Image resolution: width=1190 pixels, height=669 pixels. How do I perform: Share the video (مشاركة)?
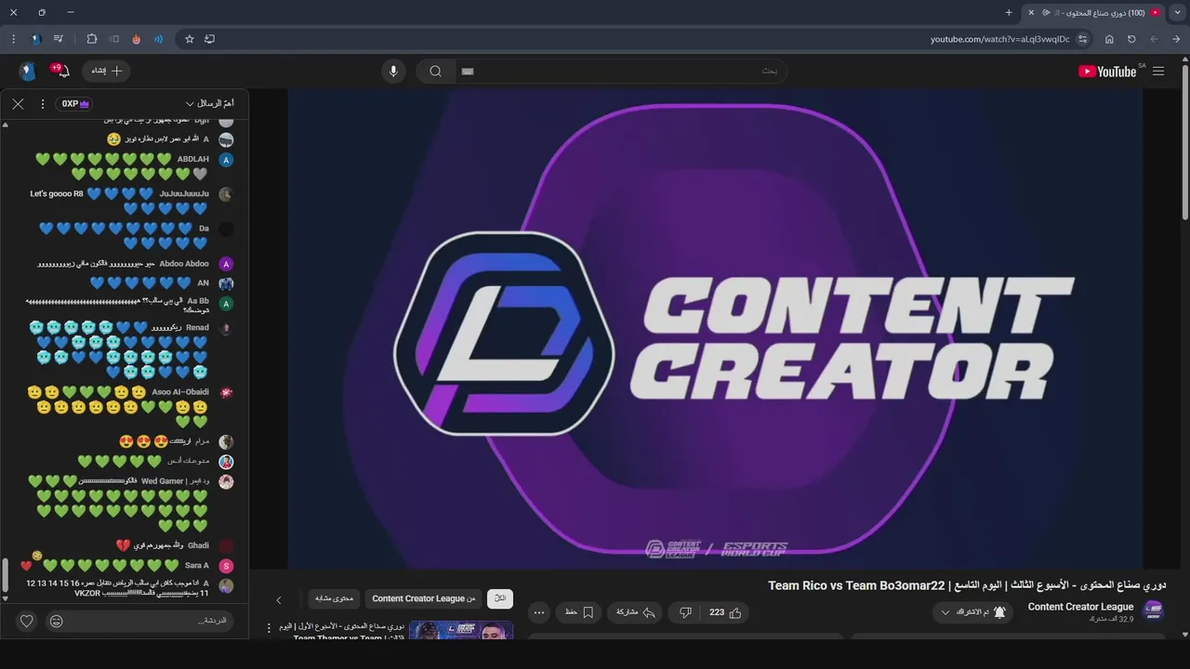click(x=637, y=612)
